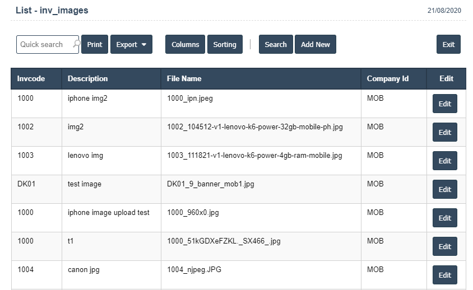Sort by the Invcode column header
The height and width of the screenshot is (290, 473).
31,78
